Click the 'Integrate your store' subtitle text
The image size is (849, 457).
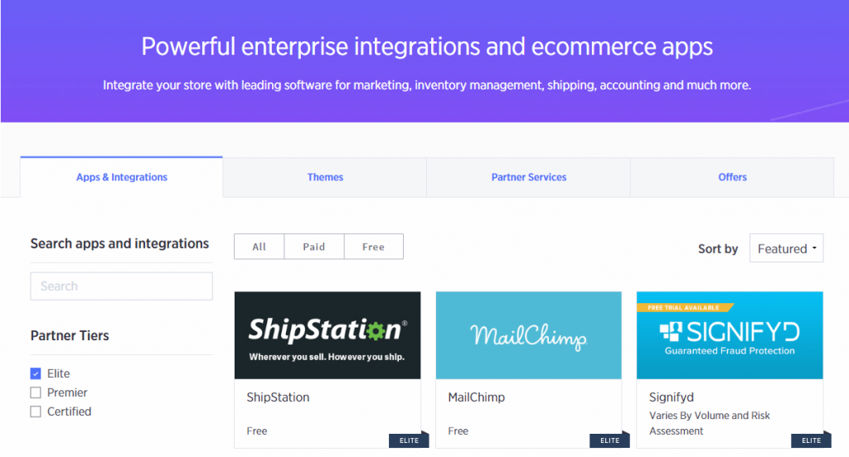pos(427,85)
